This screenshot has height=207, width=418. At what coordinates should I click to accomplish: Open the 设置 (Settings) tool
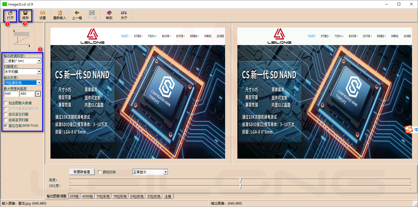click(x=43, y=15)
